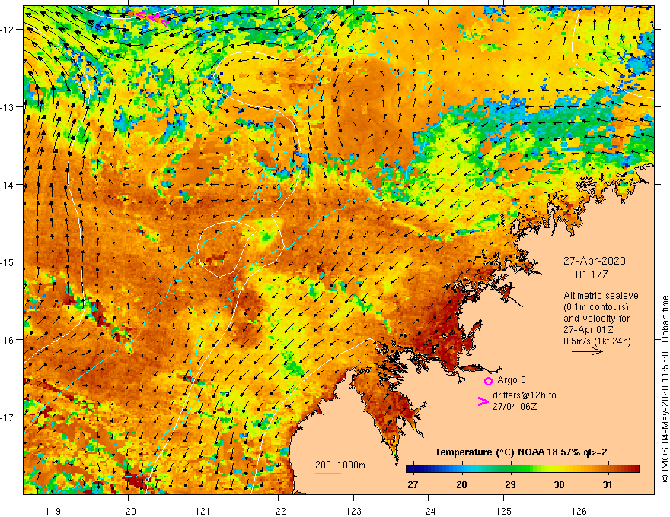
Task: Click the magenta drifters arrowhead legend symbol
Action: pos(483,401)
